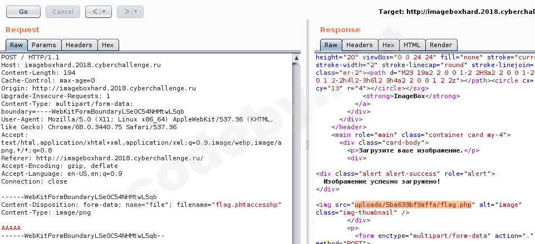Click the splitter handle between request and response

[307, 145]
